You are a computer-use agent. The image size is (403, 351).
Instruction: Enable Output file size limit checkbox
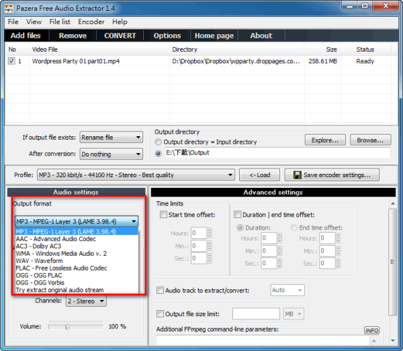point(160,314)
